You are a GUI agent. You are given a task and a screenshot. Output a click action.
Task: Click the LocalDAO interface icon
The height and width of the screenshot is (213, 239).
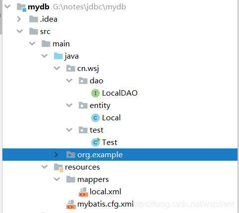[96, 93]
